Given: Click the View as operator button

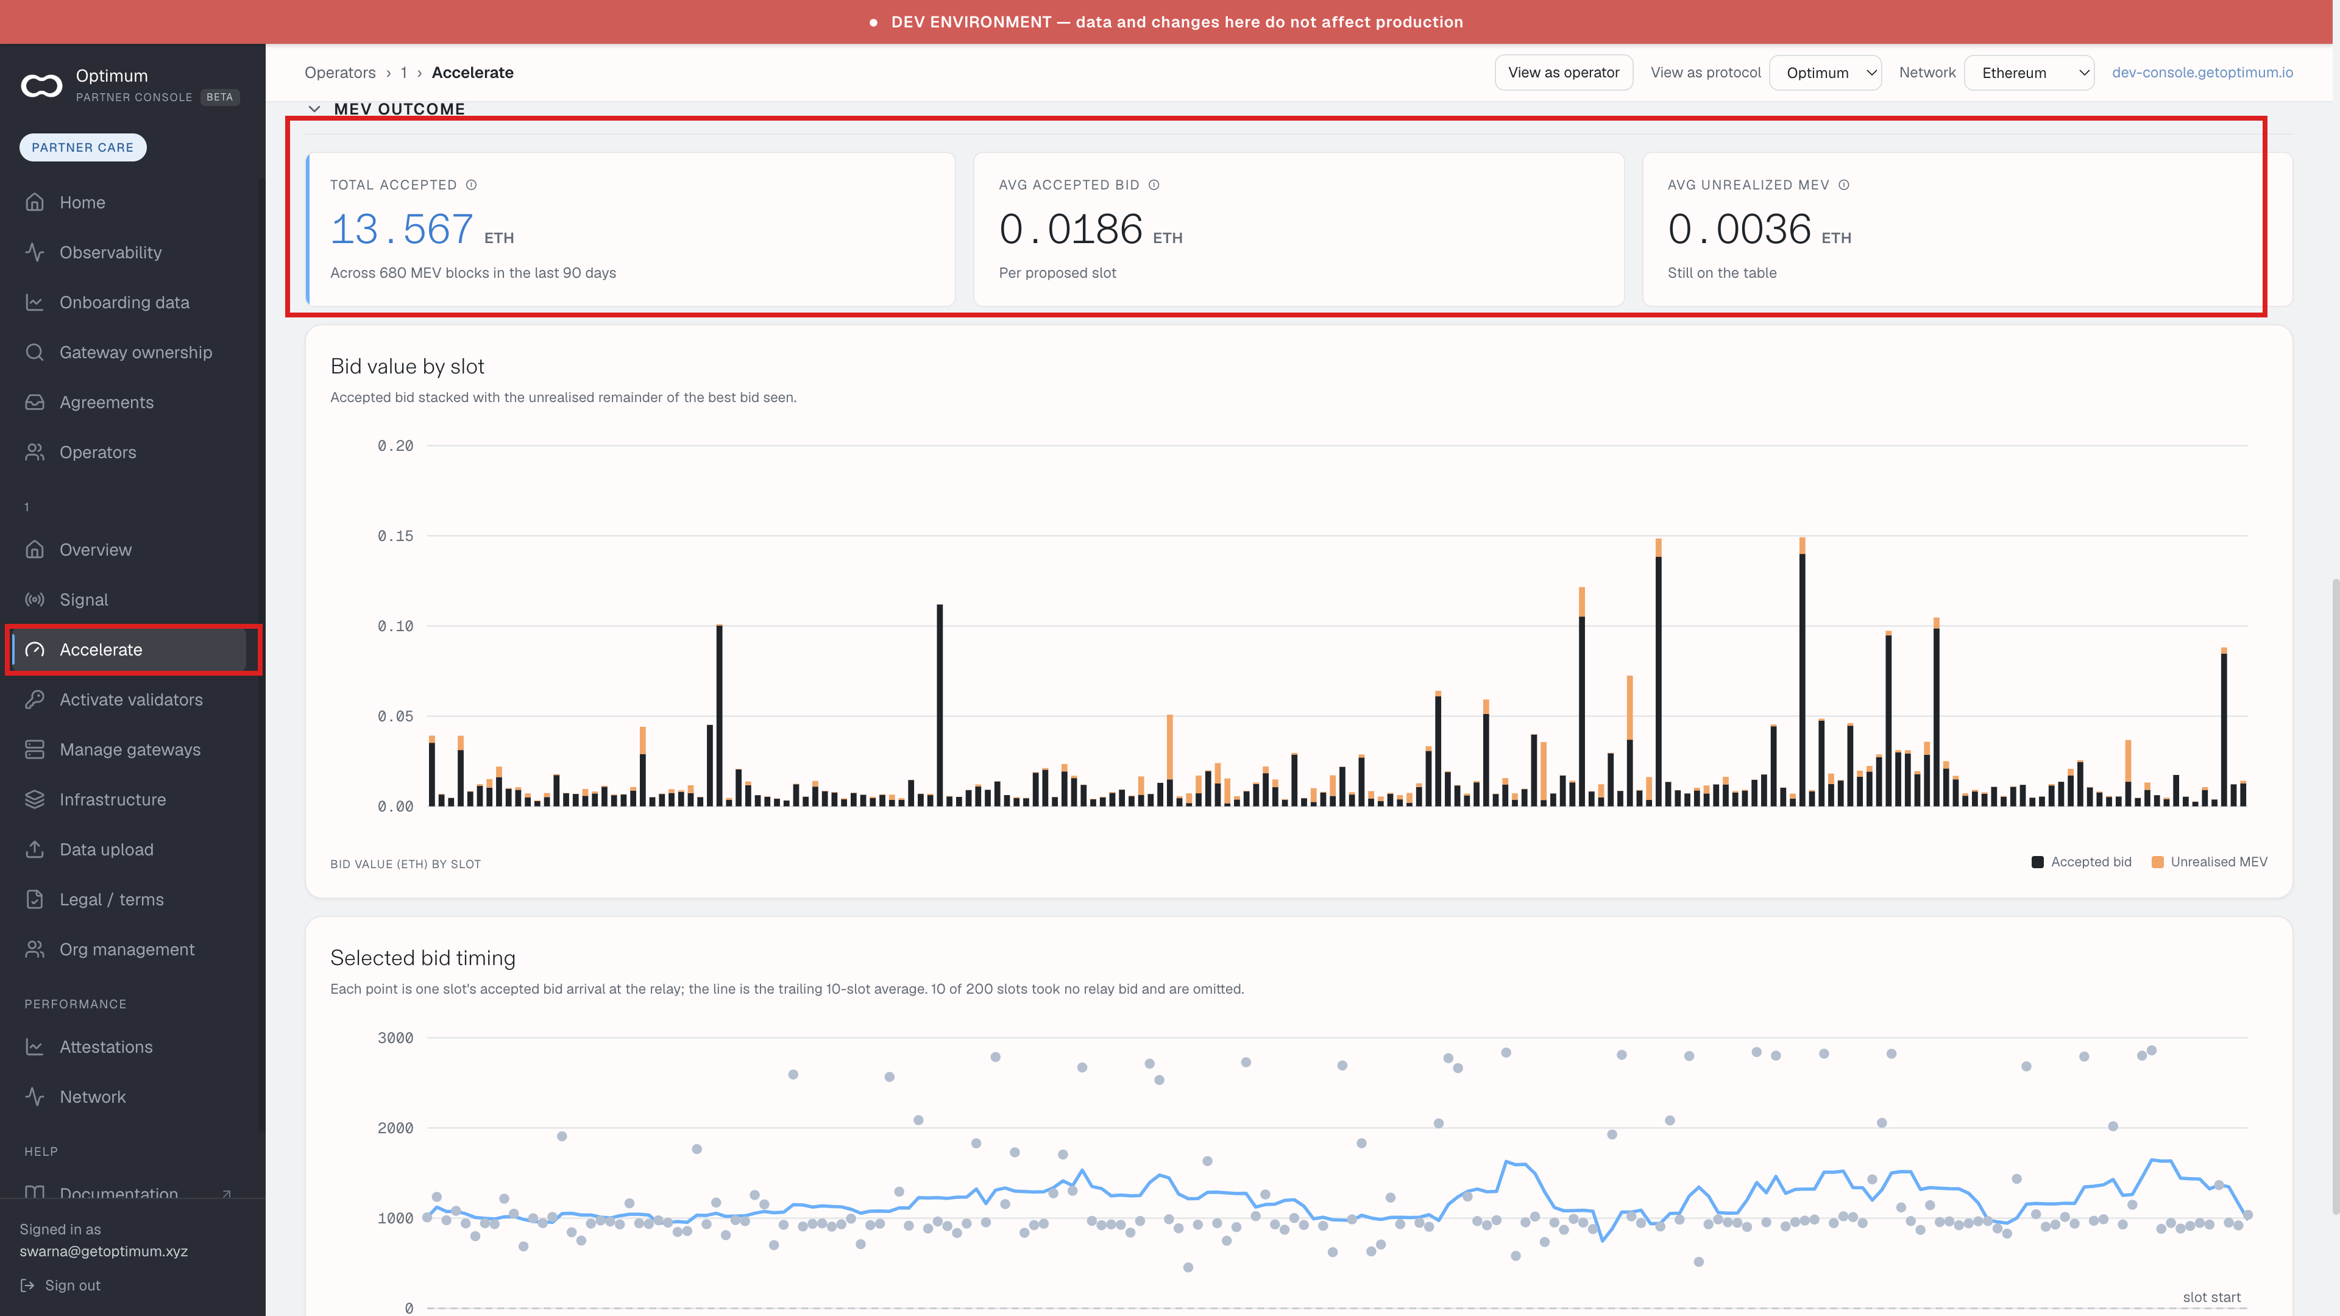Looking at the screenshot, I should coord(1563,73).
